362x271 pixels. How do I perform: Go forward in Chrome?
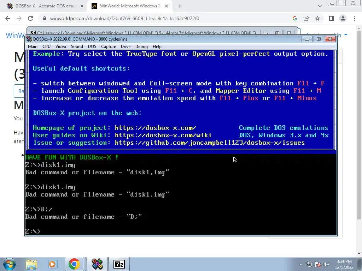tap(19, 18)
